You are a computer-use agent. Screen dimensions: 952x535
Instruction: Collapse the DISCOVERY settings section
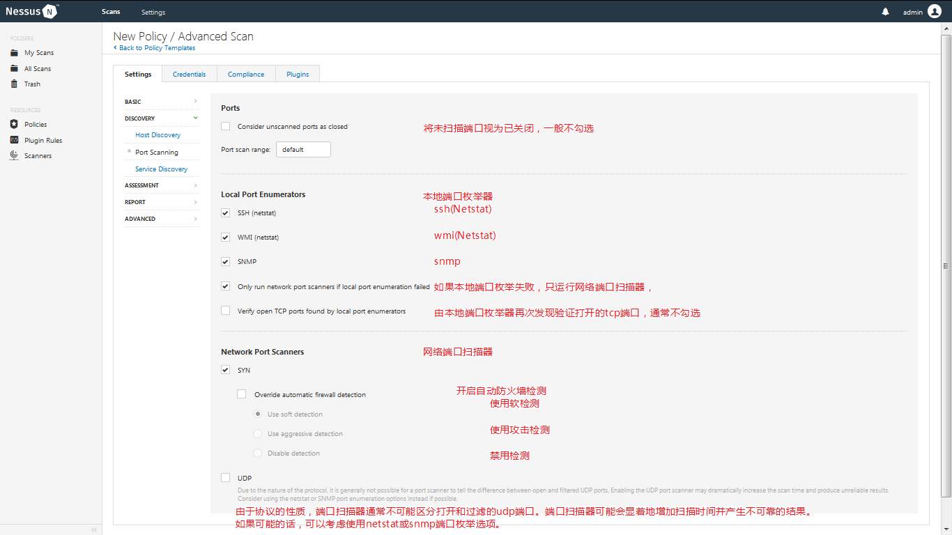(x=162, y=118)
